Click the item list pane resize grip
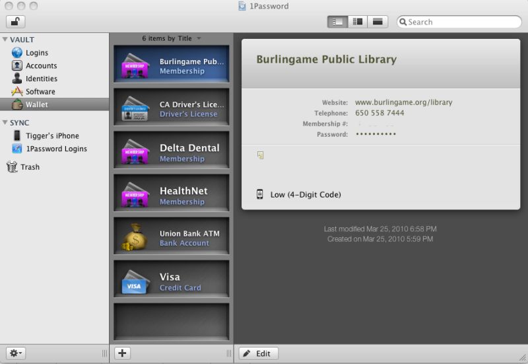The height and width of the screenshot is (364, 528). [229, 353]
